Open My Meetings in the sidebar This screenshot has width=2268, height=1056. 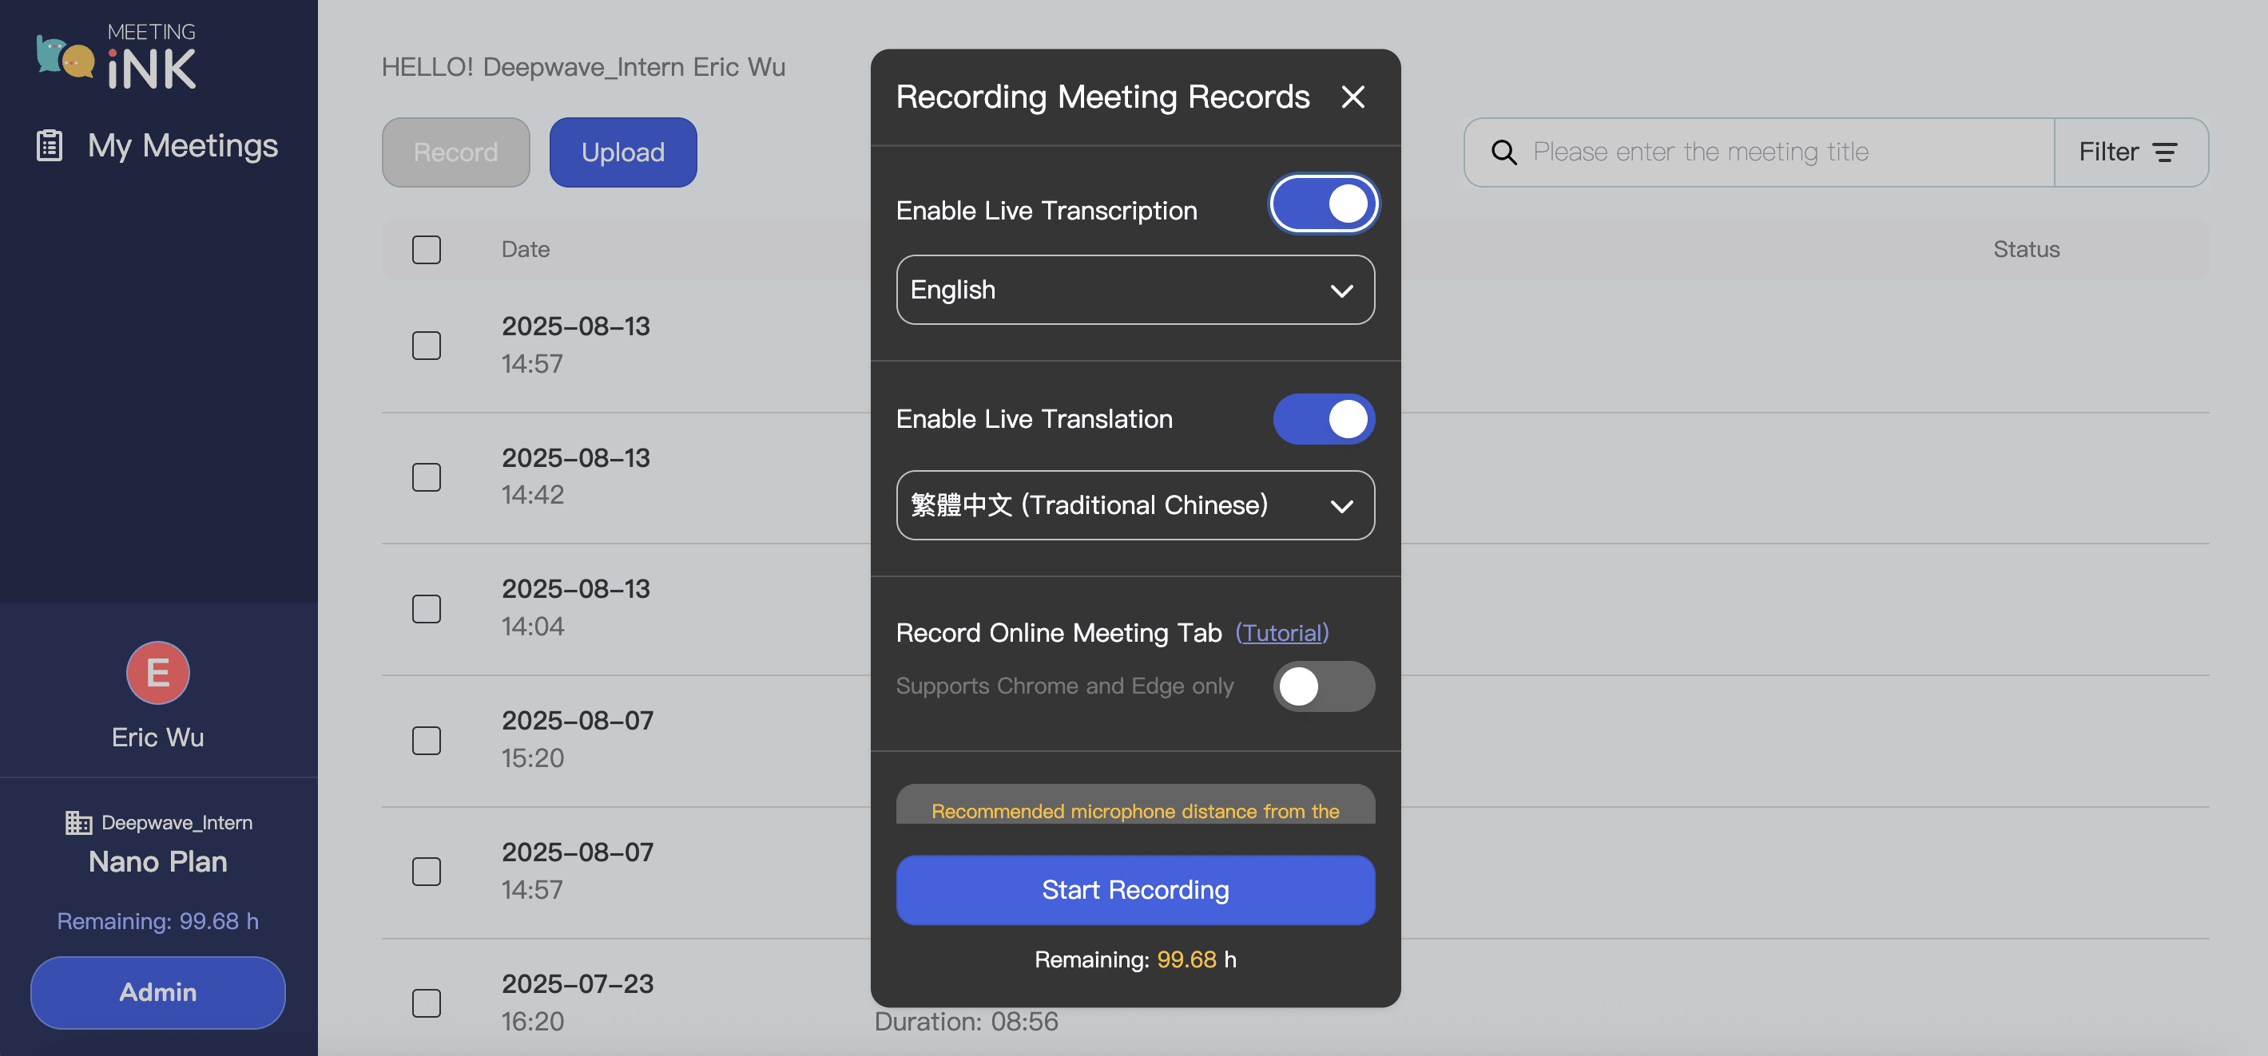[182, 145]
